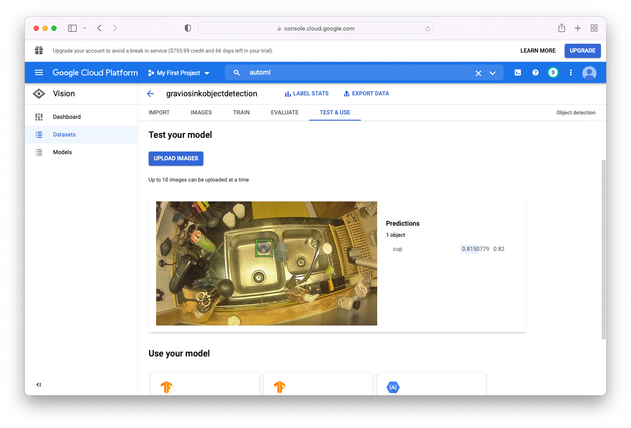Click UPLOAD IMAGES button

pyautogui.click(x=176, y=158)
